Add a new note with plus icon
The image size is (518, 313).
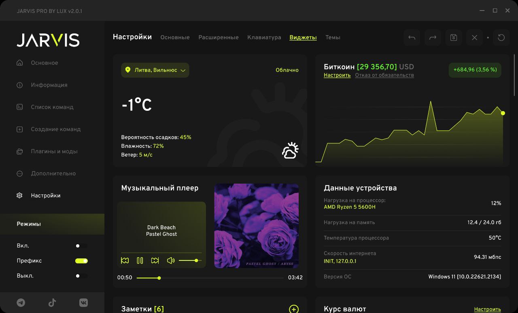pyautogui.click(x=294, y=309)
